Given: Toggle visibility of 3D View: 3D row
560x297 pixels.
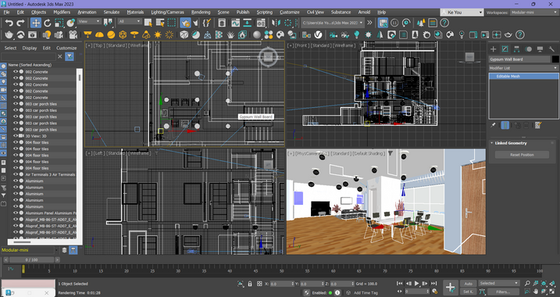Looking at the screenshot, I should point(16,136).
